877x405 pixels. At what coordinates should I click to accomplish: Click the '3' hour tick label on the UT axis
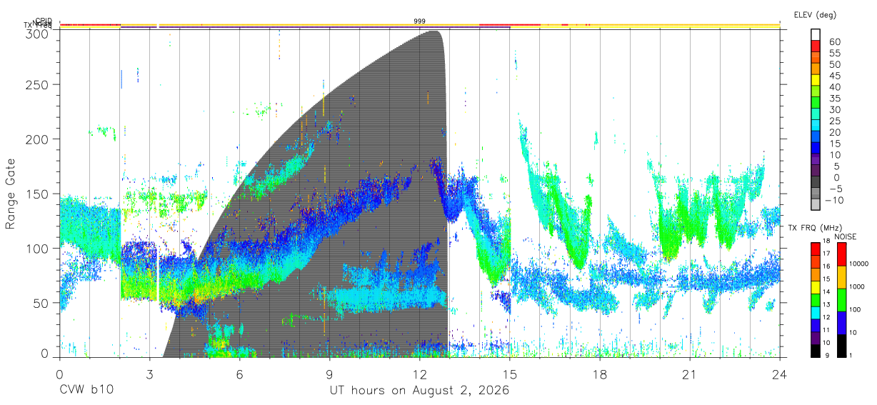149,373
